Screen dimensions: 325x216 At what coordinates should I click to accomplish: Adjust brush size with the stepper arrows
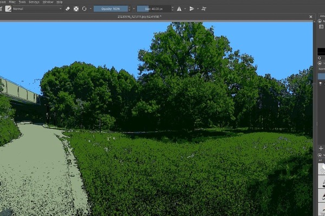(172, 9)
